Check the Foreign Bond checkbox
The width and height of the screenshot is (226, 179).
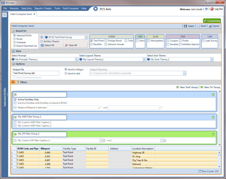[x=106, y=41]
